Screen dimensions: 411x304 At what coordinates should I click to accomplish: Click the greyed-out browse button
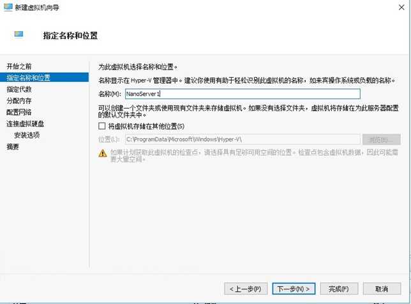click(382, 139)
